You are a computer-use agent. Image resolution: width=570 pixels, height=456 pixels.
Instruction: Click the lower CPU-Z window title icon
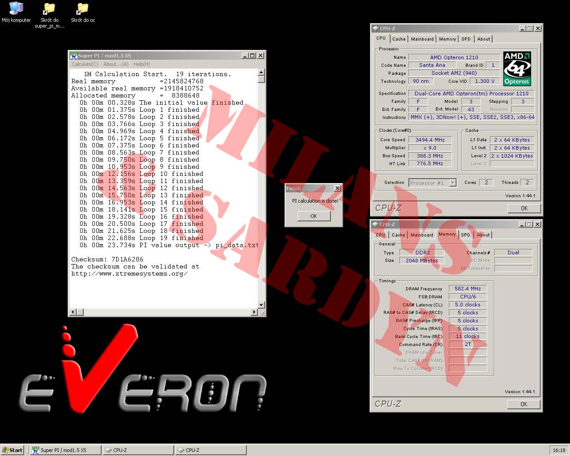click(x=376, y=224)
